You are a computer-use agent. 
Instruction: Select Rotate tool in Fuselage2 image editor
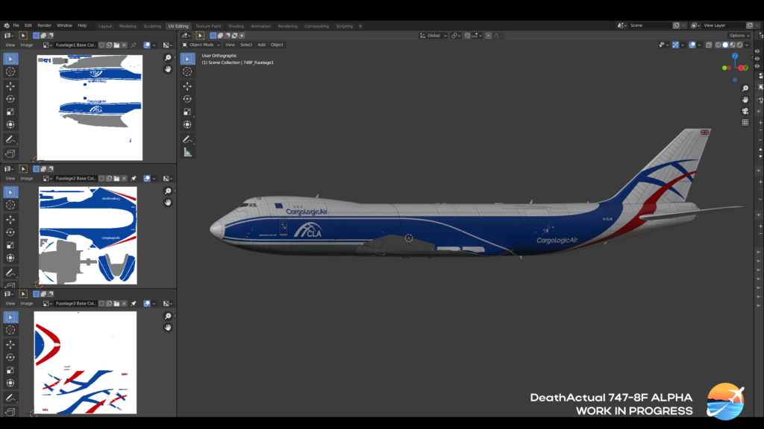pyautogui.click(x=10, y=232)
